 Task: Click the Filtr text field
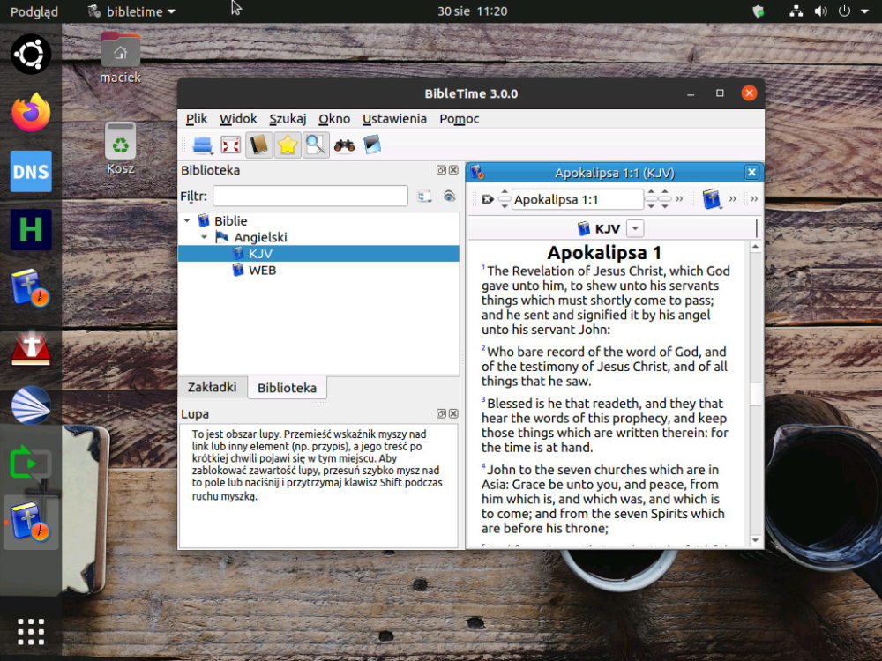pyautogui.click(x=310, y=197)
